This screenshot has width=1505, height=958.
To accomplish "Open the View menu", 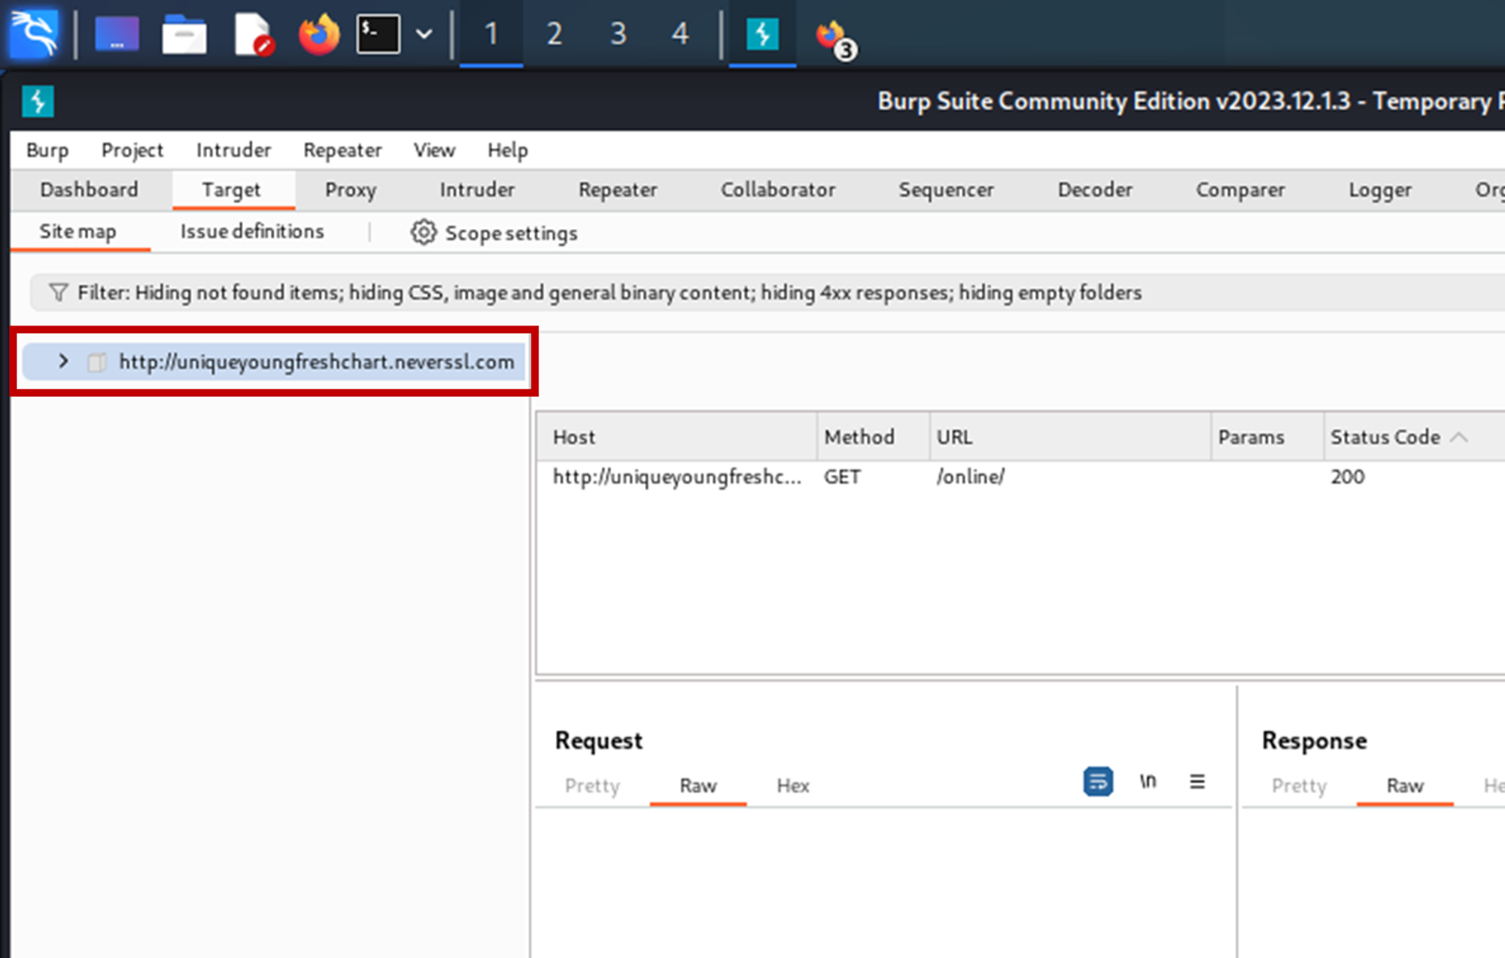I will [434, 150].
